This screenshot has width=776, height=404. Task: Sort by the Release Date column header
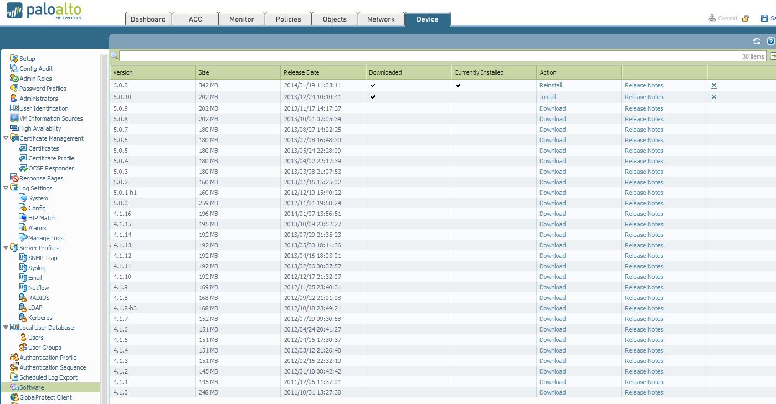coord(323,72)
